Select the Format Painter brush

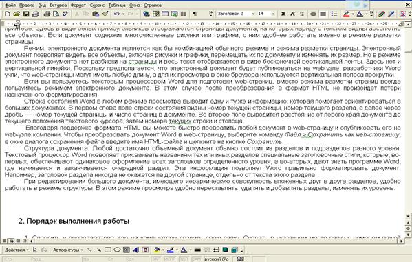[x=105, y=14]
